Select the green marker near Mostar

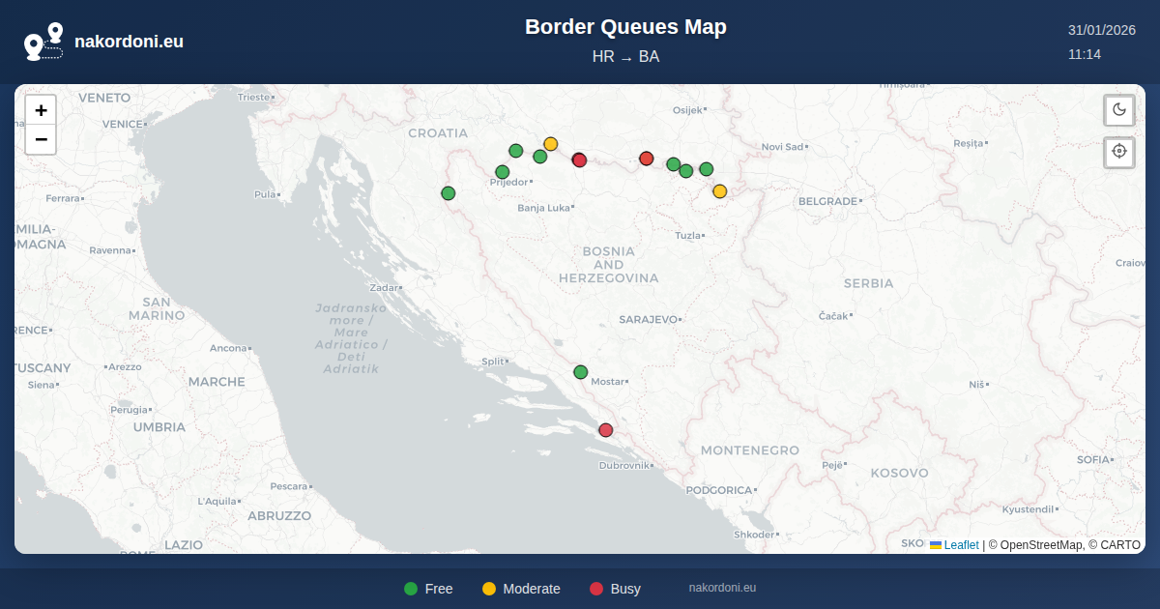(581, 372)
